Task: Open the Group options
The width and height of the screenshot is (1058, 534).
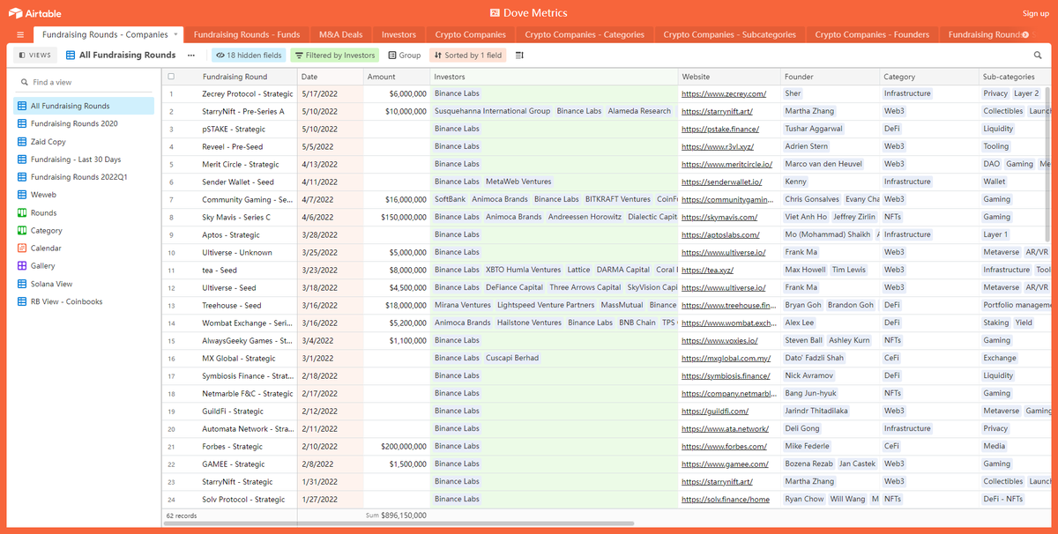Action: click(405, 55)
